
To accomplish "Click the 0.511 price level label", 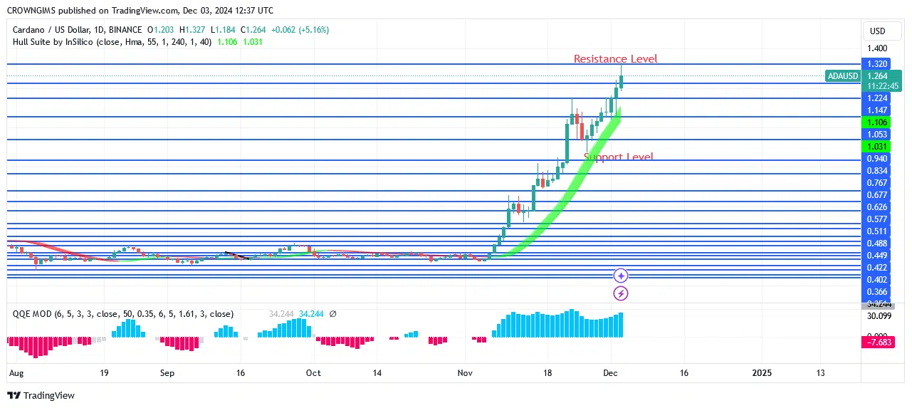I will pyautogui.click(x=877, y=231).
